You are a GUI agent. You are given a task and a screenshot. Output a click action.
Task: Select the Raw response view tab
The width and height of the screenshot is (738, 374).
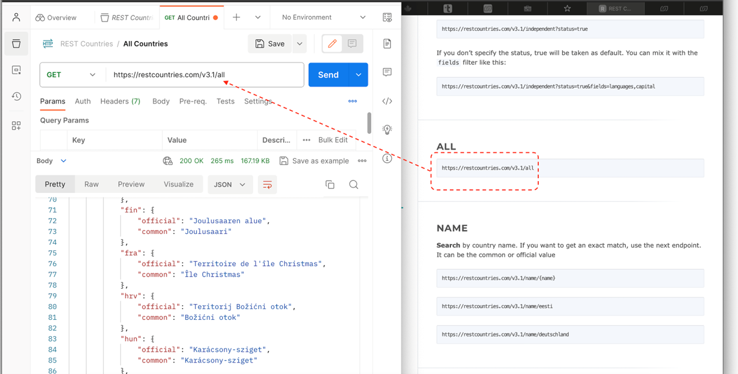pyautogui.click(x=91, y=184)
